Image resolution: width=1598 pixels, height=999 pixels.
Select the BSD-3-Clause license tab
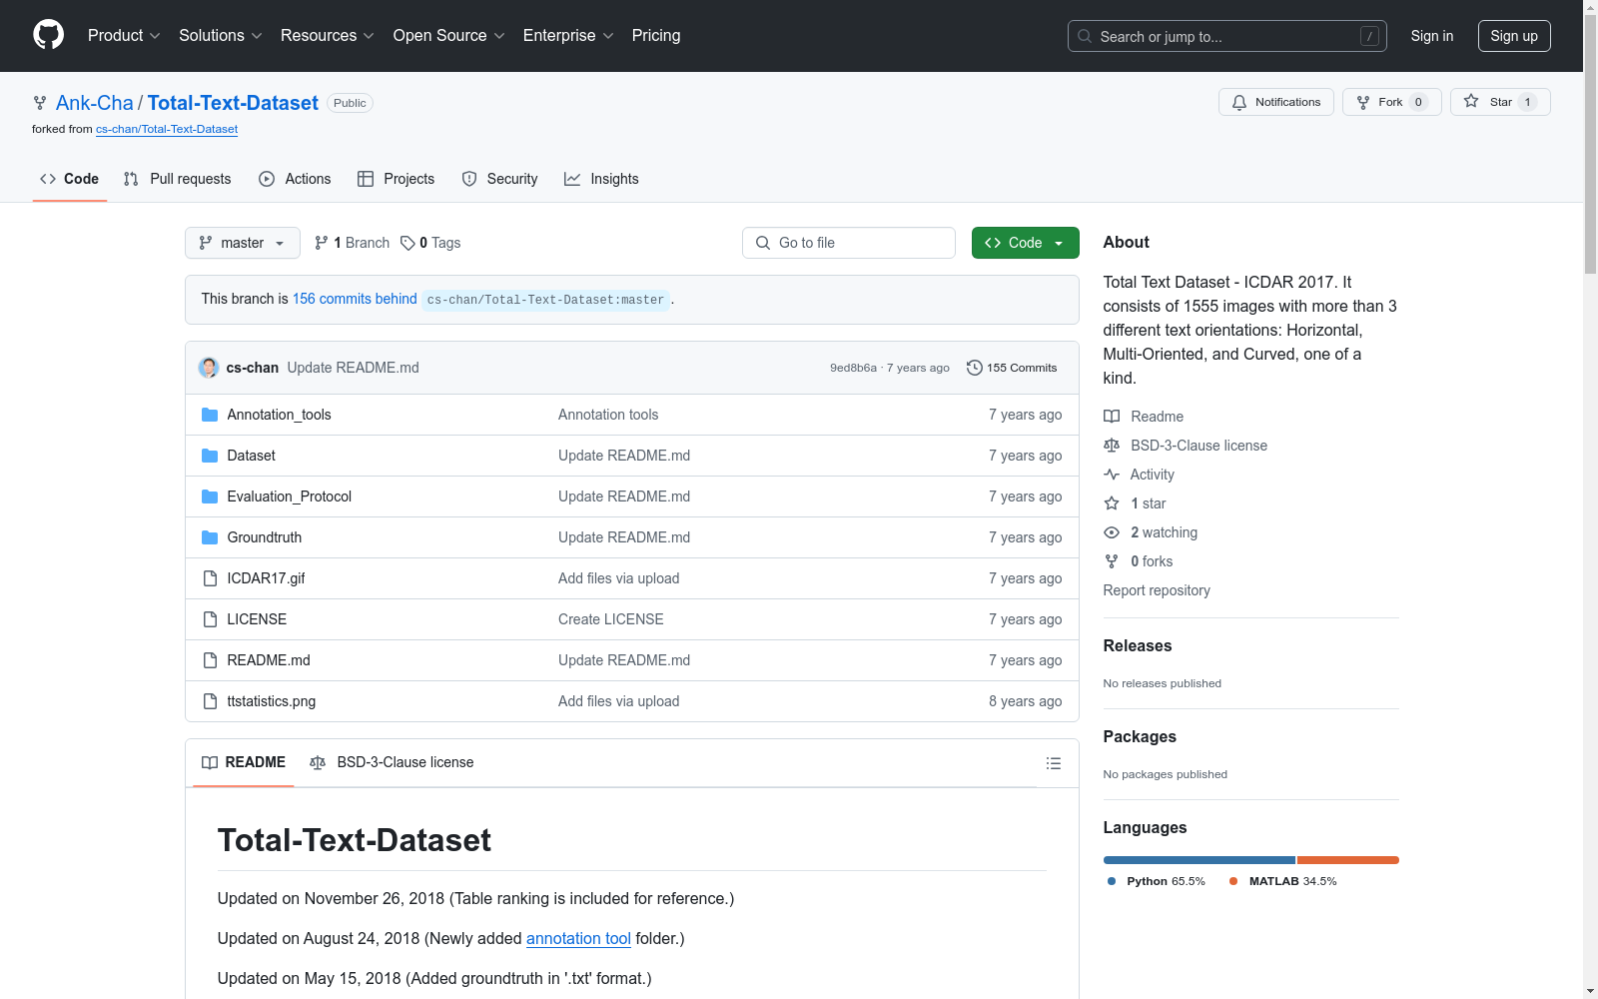pyautogui.click(x=392, y=763)
